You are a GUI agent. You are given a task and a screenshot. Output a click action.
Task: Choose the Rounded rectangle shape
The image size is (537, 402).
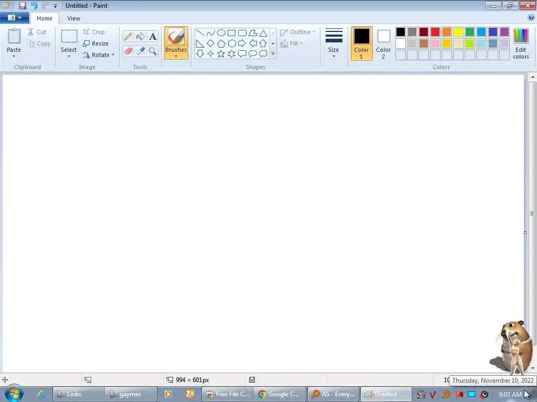point(242,33)
